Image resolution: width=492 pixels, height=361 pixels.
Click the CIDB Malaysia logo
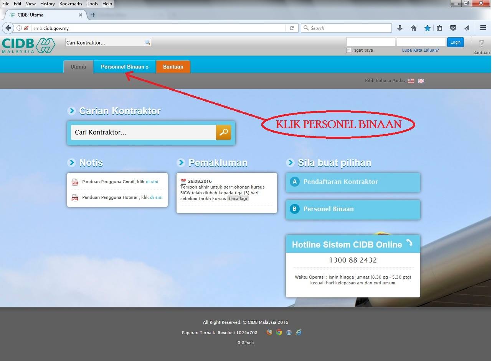tap(28, 46)
